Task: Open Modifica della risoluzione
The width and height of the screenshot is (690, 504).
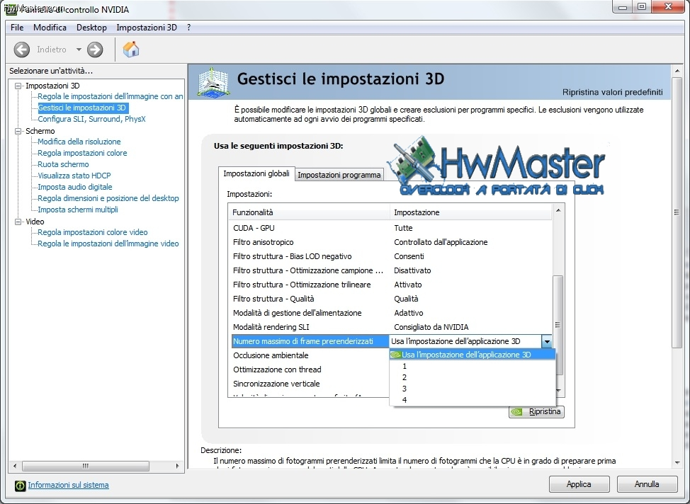Action: 79,142
